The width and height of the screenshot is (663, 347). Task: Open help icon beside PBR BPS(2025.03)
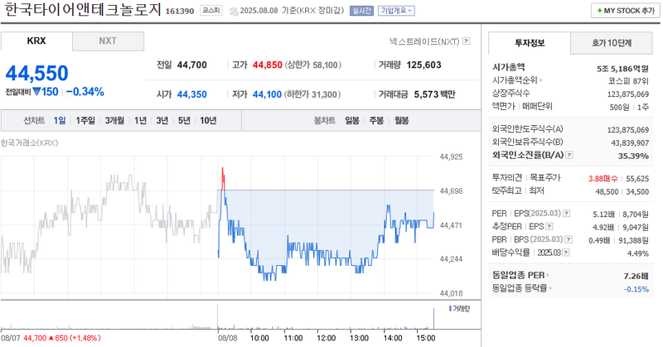point(569,239)
